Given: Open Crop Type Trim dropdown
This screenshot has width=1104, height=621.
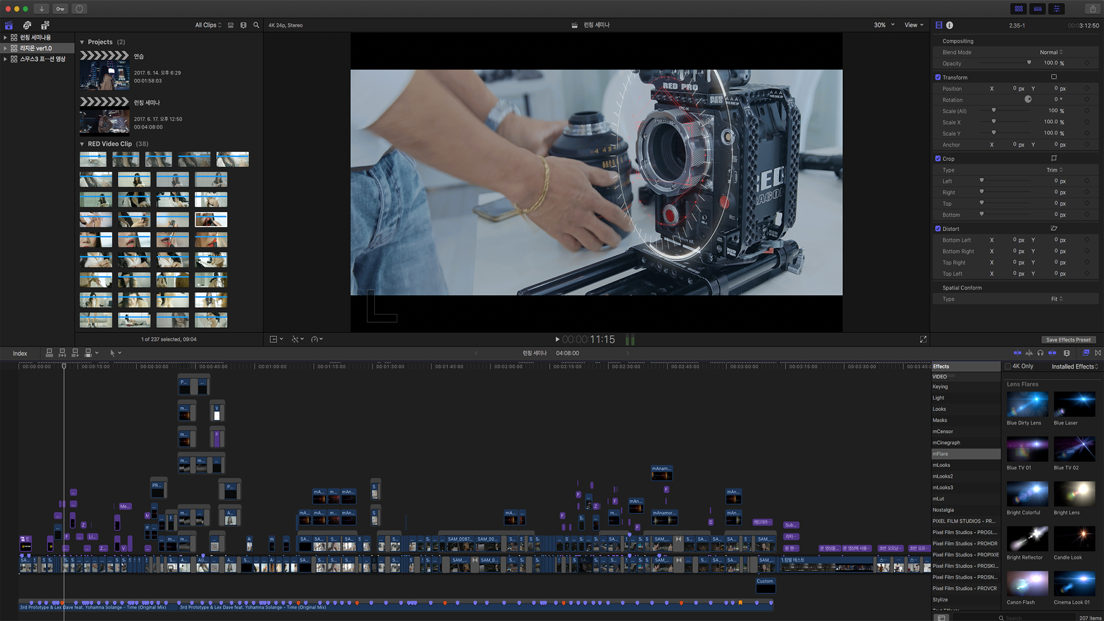Looking at the screenshot, I should coord(1055,170).
